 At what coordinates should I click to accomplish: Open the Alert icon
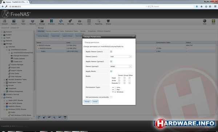point(213,22)
